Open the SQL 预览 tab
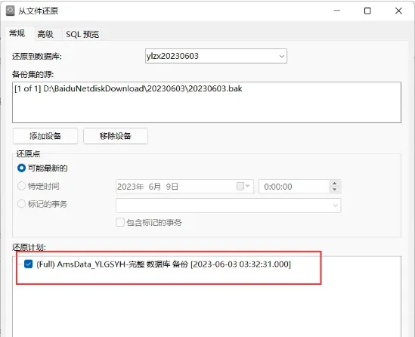415x337 pixels. [82, 34]
